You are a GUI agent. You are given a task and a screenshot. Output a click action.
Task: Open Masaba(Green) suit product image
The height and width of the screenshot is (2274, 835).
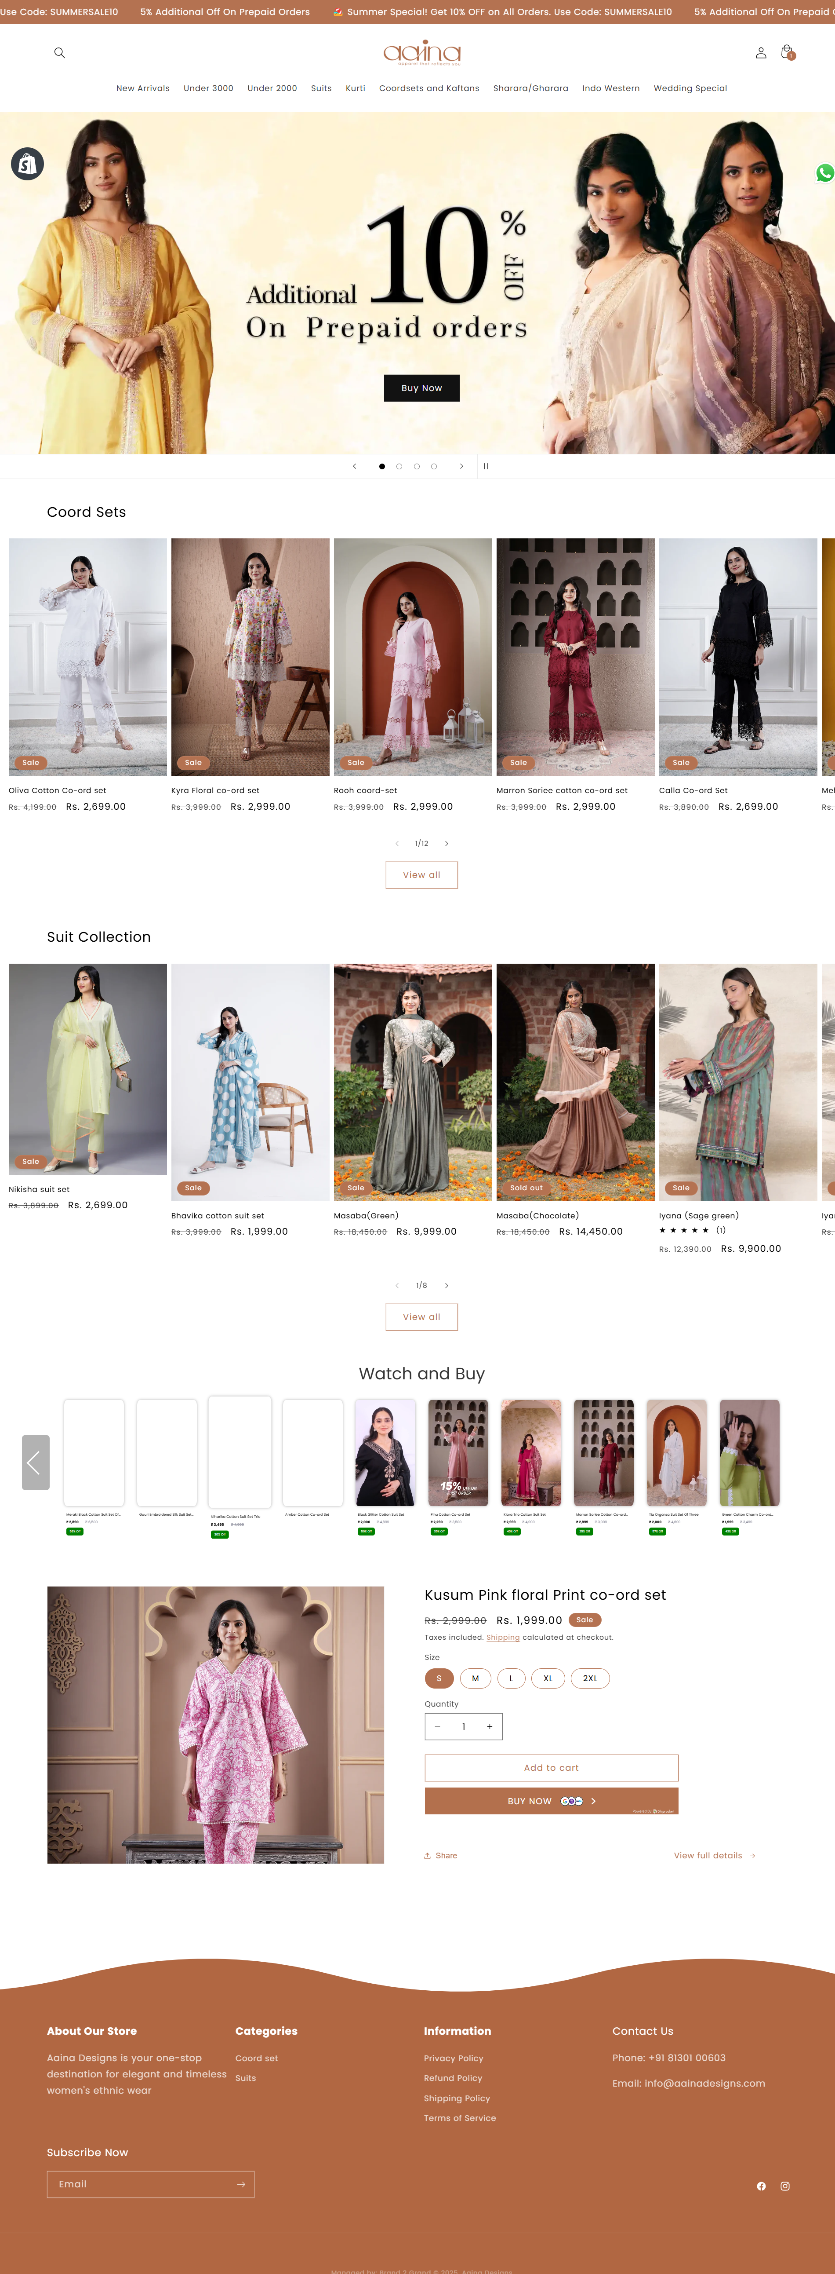tap(413, 1082)
